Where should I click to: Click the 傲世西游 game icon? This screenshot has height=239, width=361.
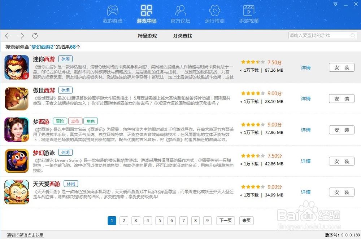point(17,98)
